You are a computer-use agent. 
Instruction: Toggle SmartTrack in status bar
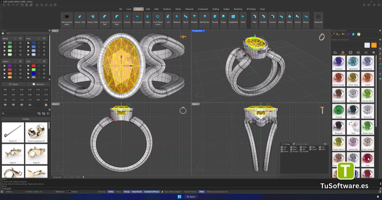point(137,192)
